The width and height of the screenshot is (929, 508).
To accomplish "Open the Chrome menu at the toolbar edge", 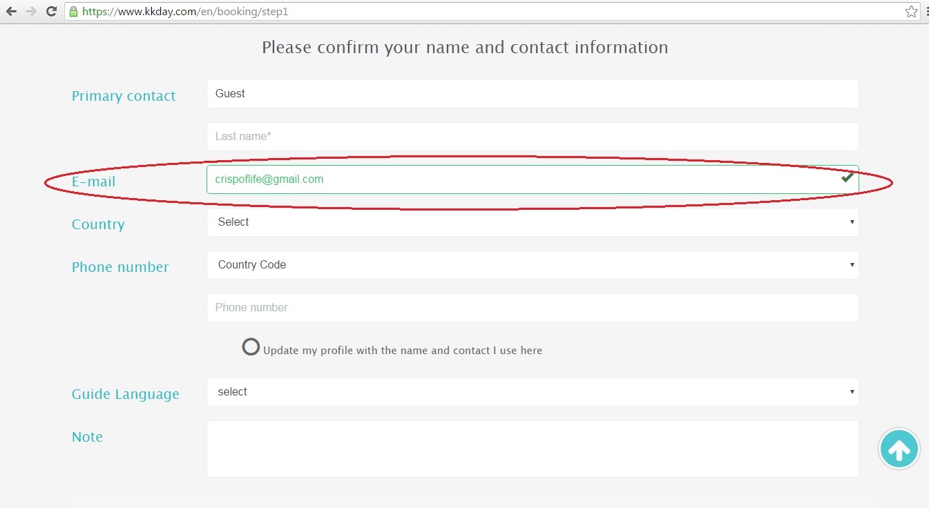I will (x=926, y=12).
